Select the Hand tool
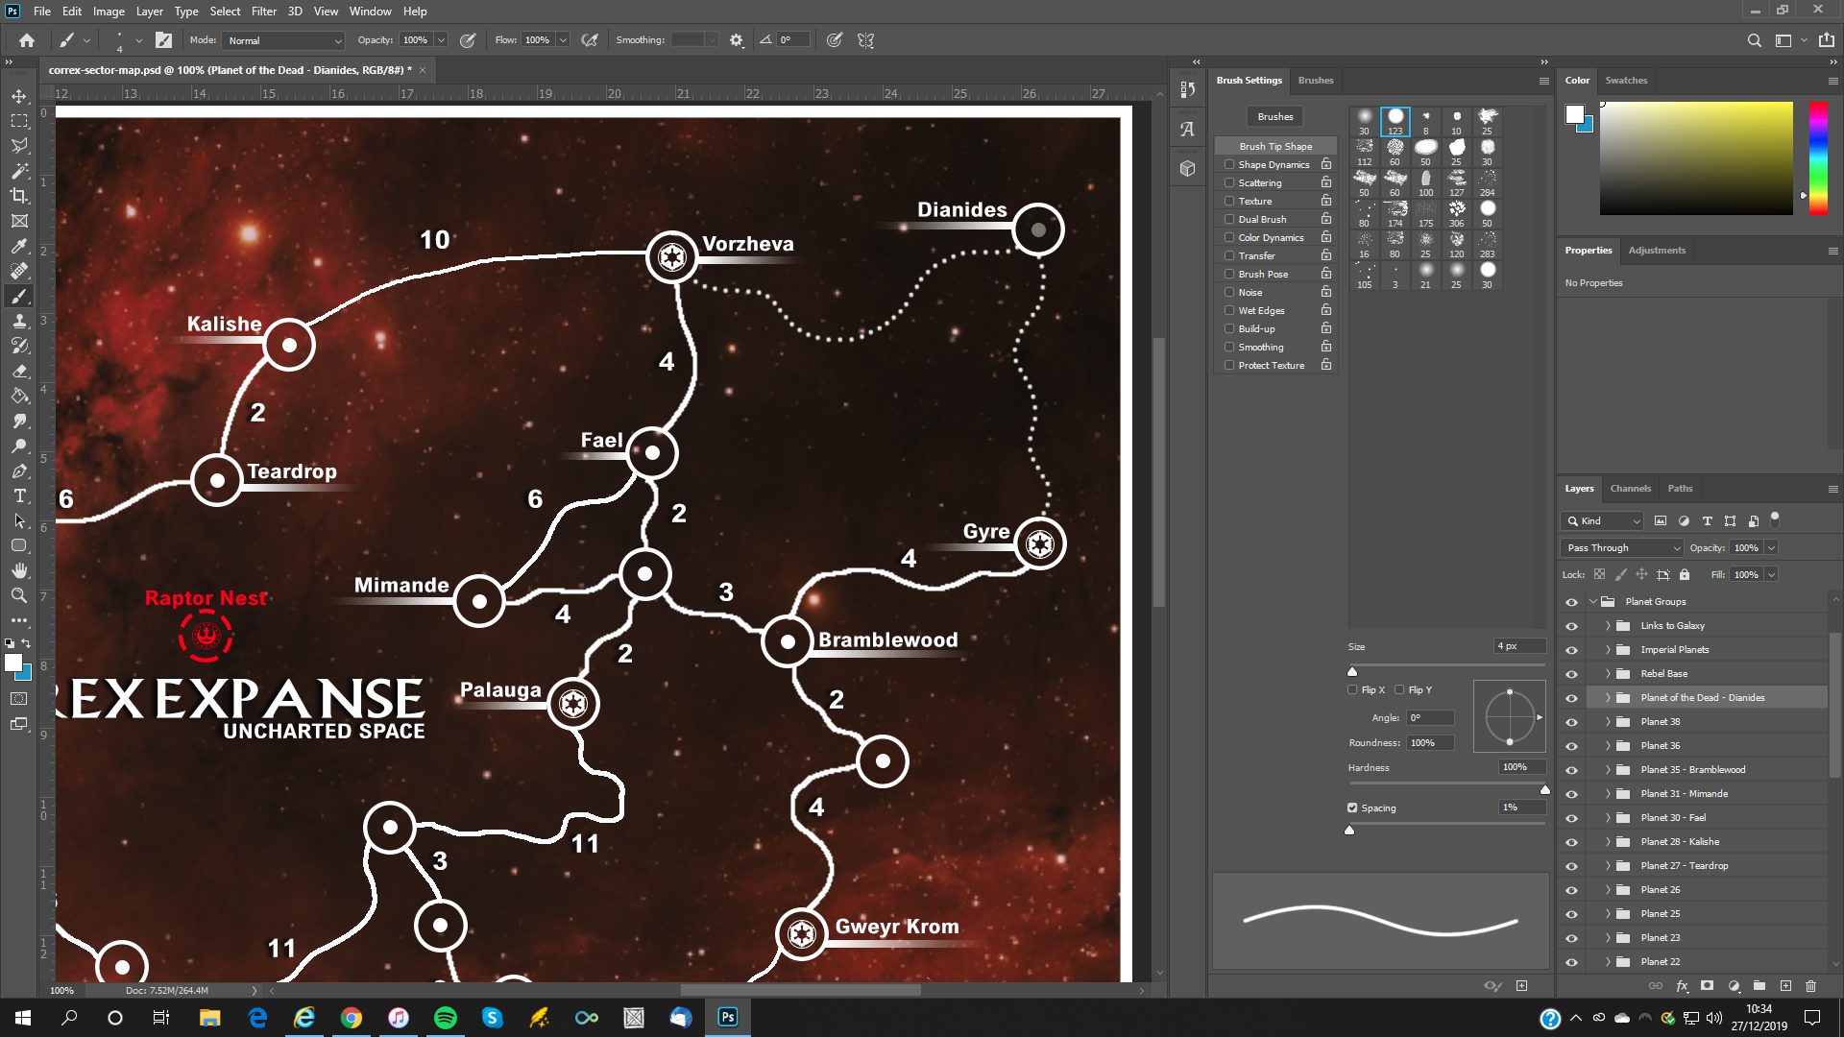Viewport: 1844px width, 1037px height. pyautogui.click(x=19, y=570)
